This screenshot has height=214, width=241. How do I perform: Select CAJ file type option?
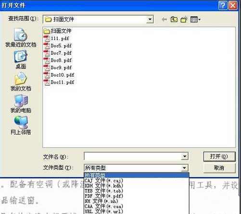(104, 181)
